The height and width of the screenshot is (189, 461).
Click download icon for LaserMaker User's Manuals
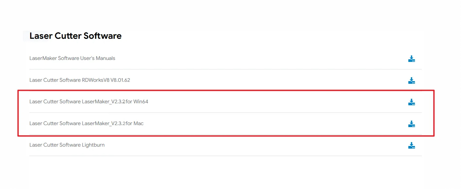(x=411, y=59)
